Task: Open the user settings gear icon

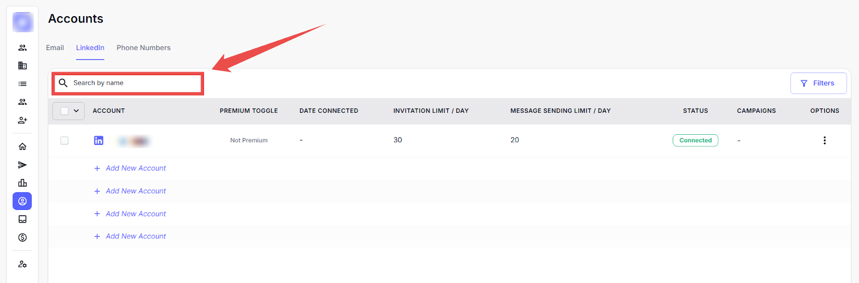Action: point(23,264)
